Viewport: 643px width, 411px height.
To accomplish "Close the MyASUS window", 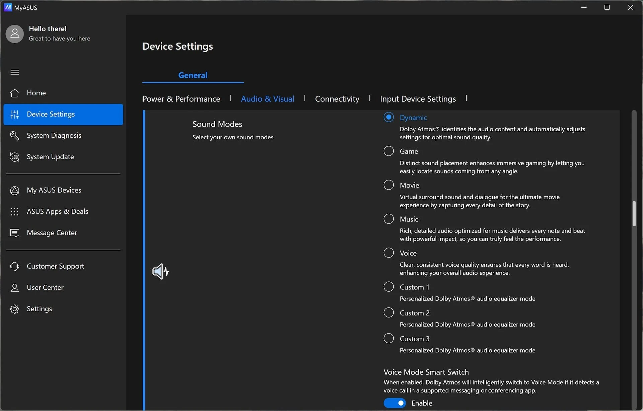I will tap(630, 7).
